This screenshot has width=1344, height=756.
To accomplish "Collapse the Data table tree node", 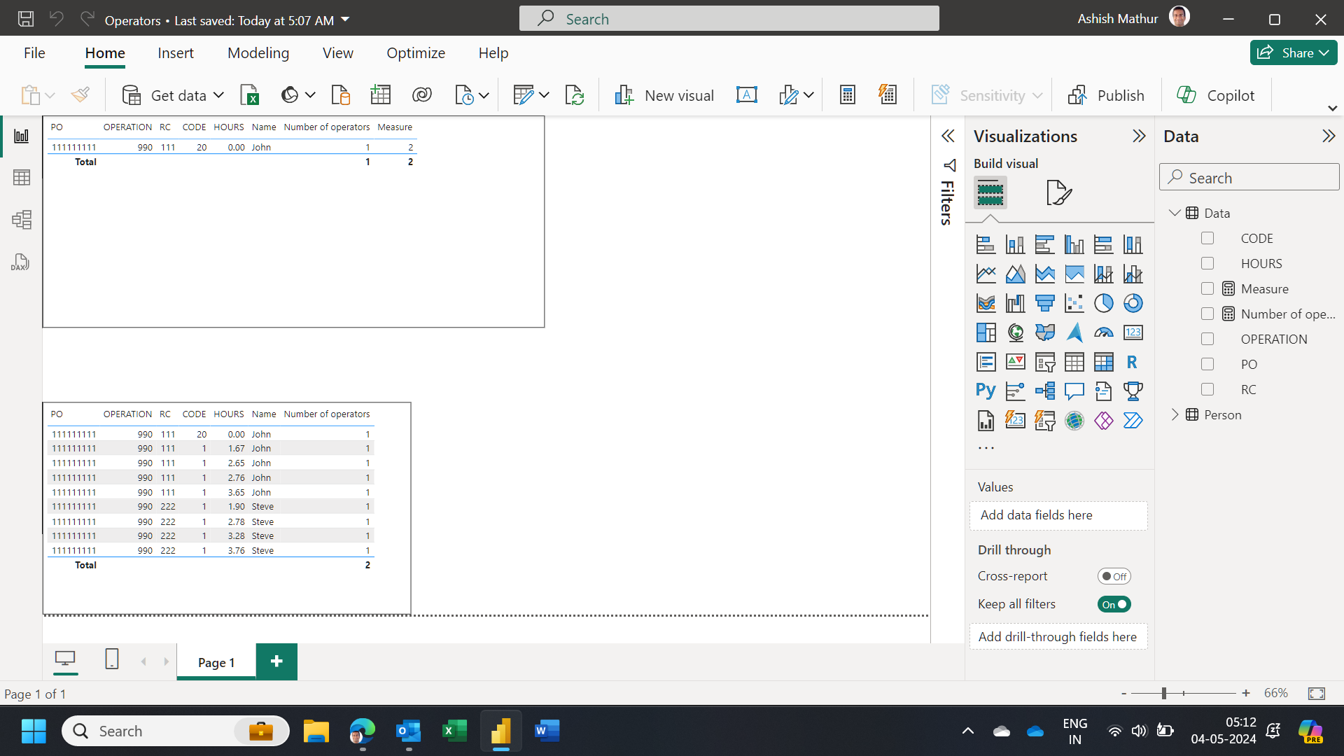I will (x=1175, y=213).
